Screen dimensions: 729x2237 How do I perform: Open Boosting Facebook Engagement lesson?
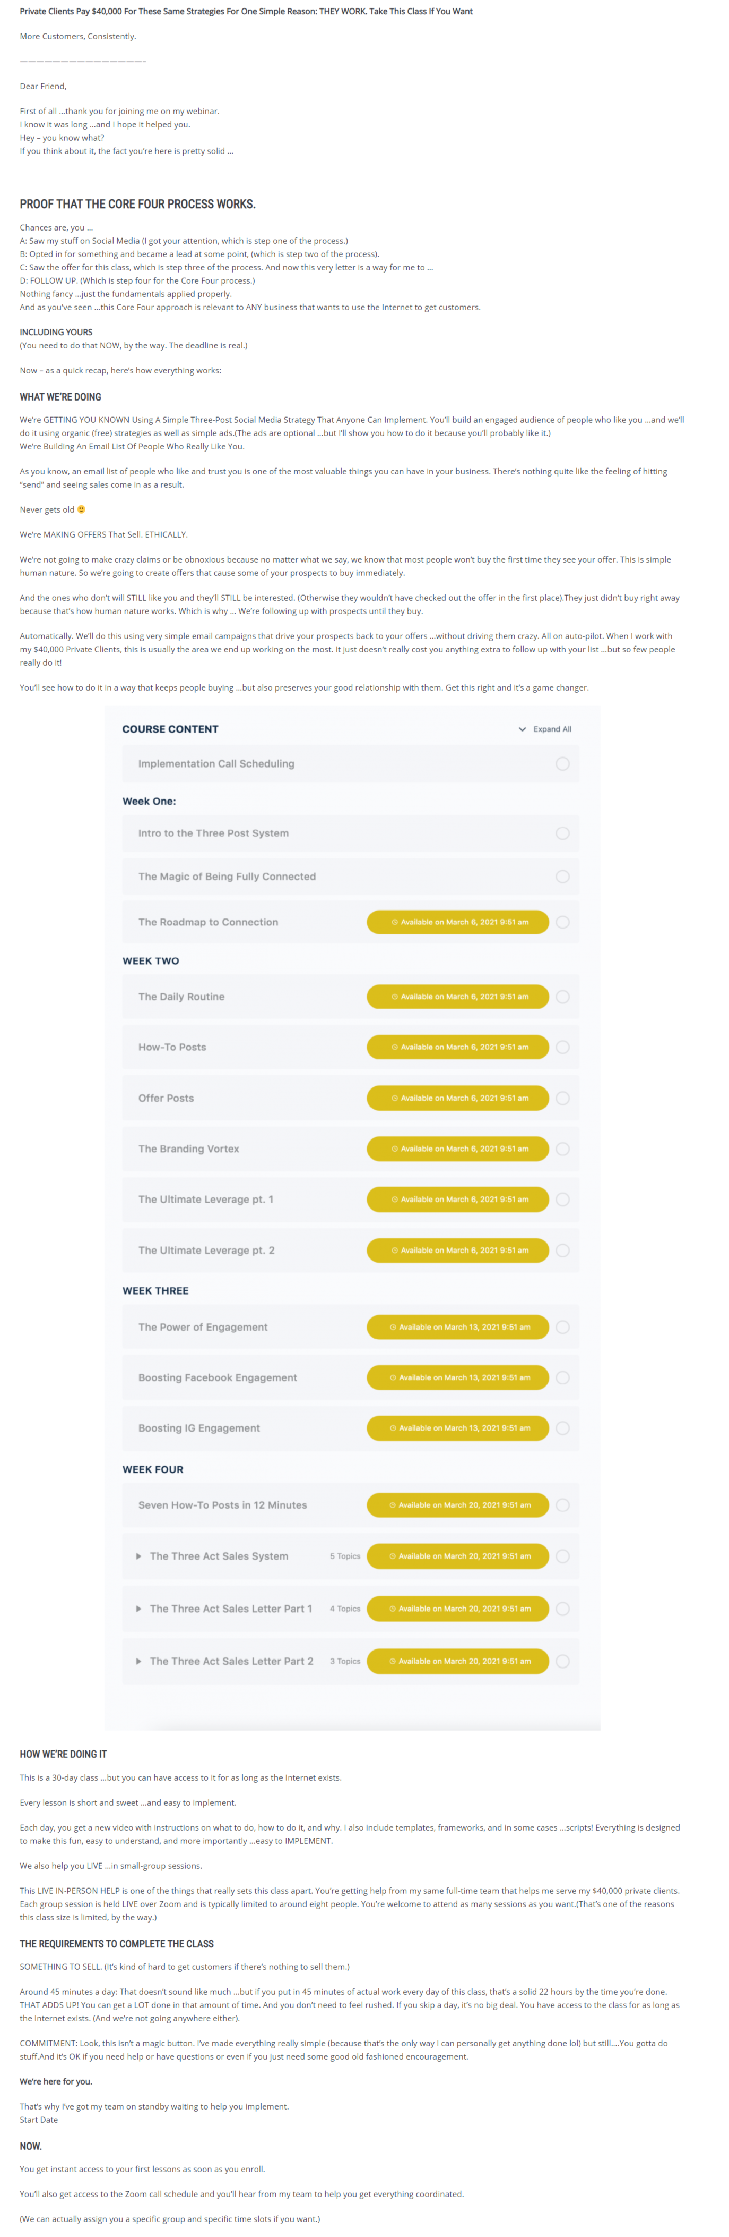218,1377
